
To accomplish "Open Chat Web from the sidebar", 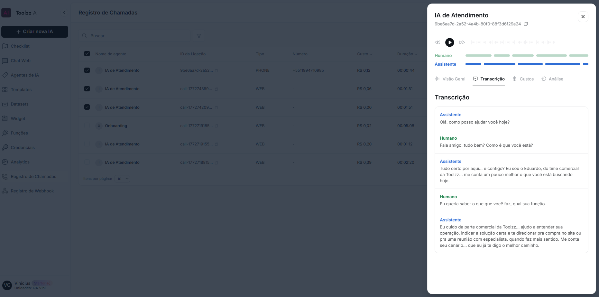I will 21,60.
